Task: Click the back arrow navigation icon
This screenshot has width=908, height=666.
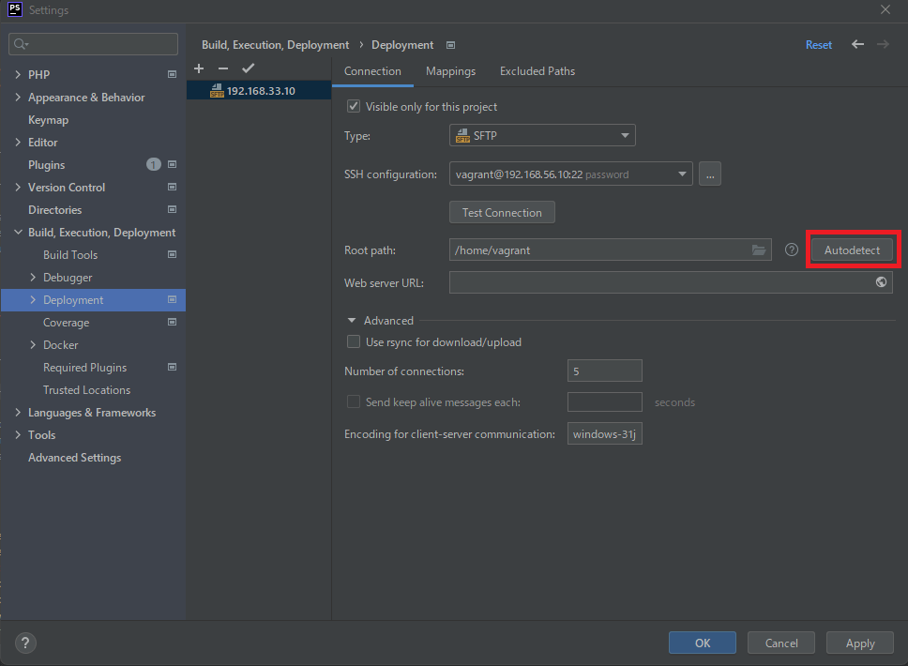Action: click(857, 44)
